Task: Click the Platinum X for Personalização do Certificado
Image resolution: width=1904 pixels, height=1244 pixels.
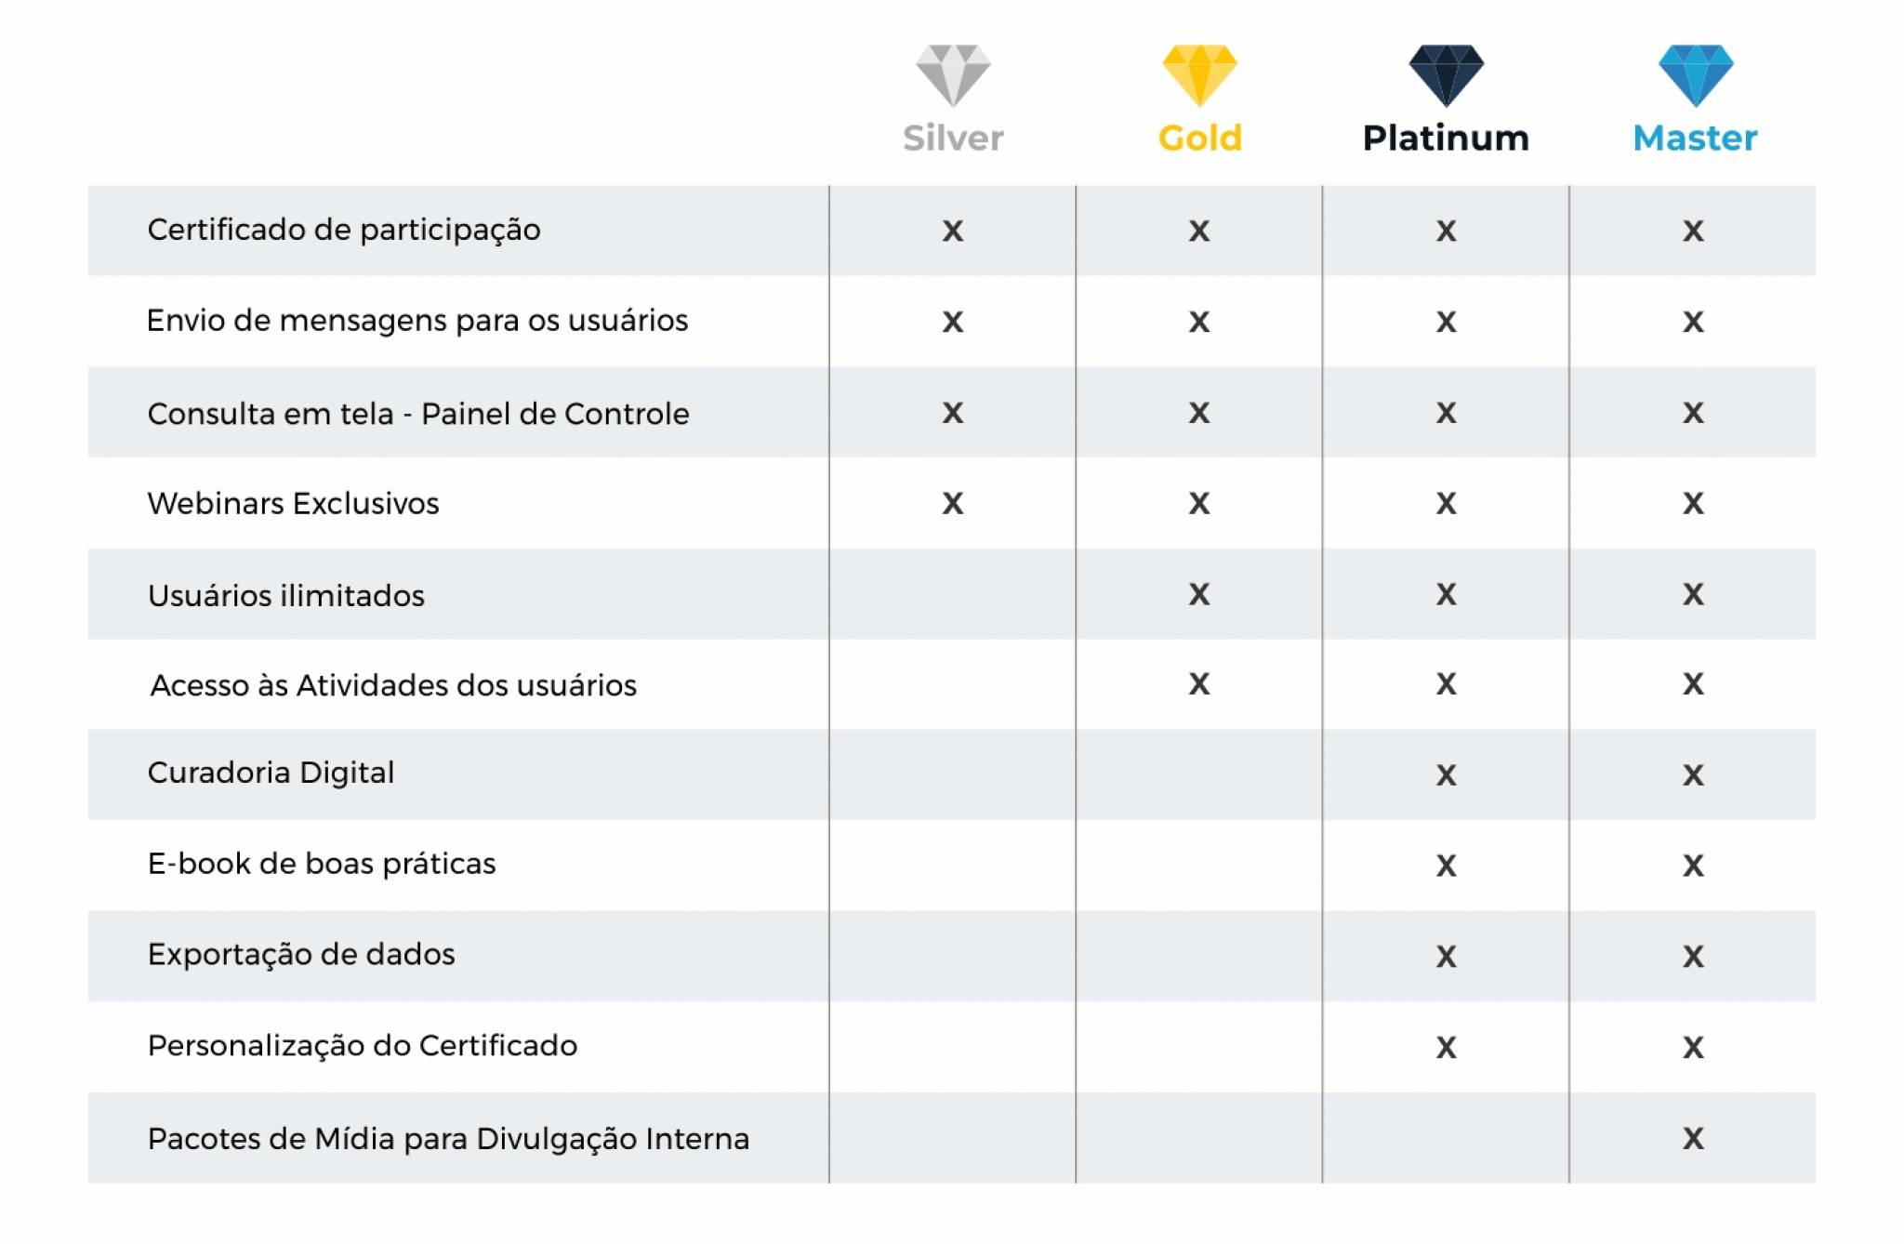Action: click(x=1446, y=1048)
